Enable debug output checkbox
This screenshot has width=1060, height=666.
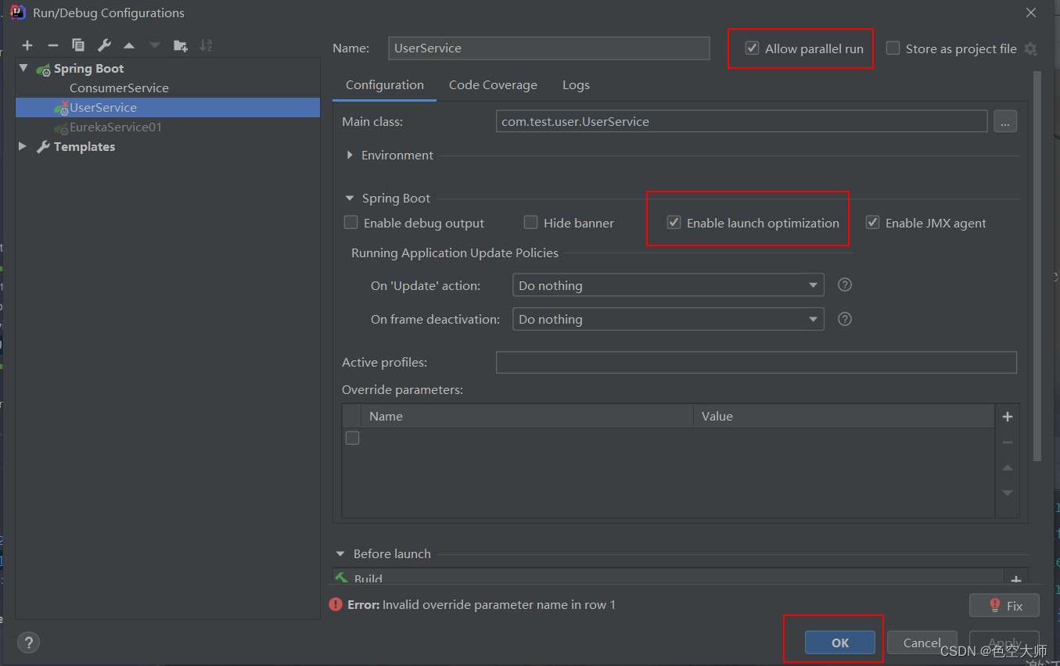[x=351, y=223]
